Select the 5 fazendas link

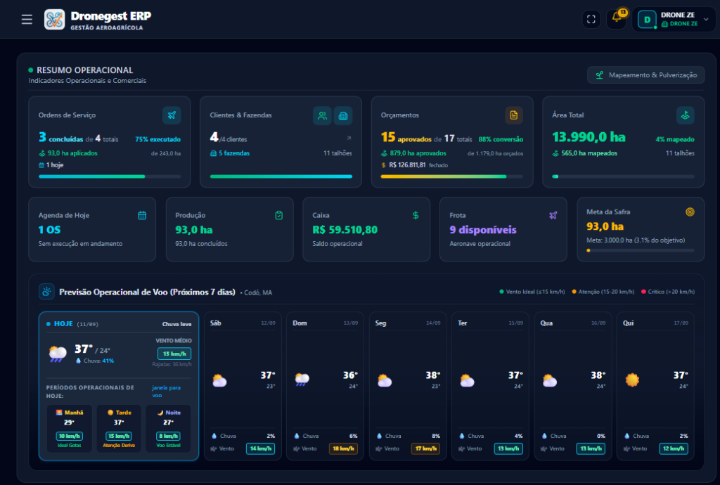click(230, 153)
